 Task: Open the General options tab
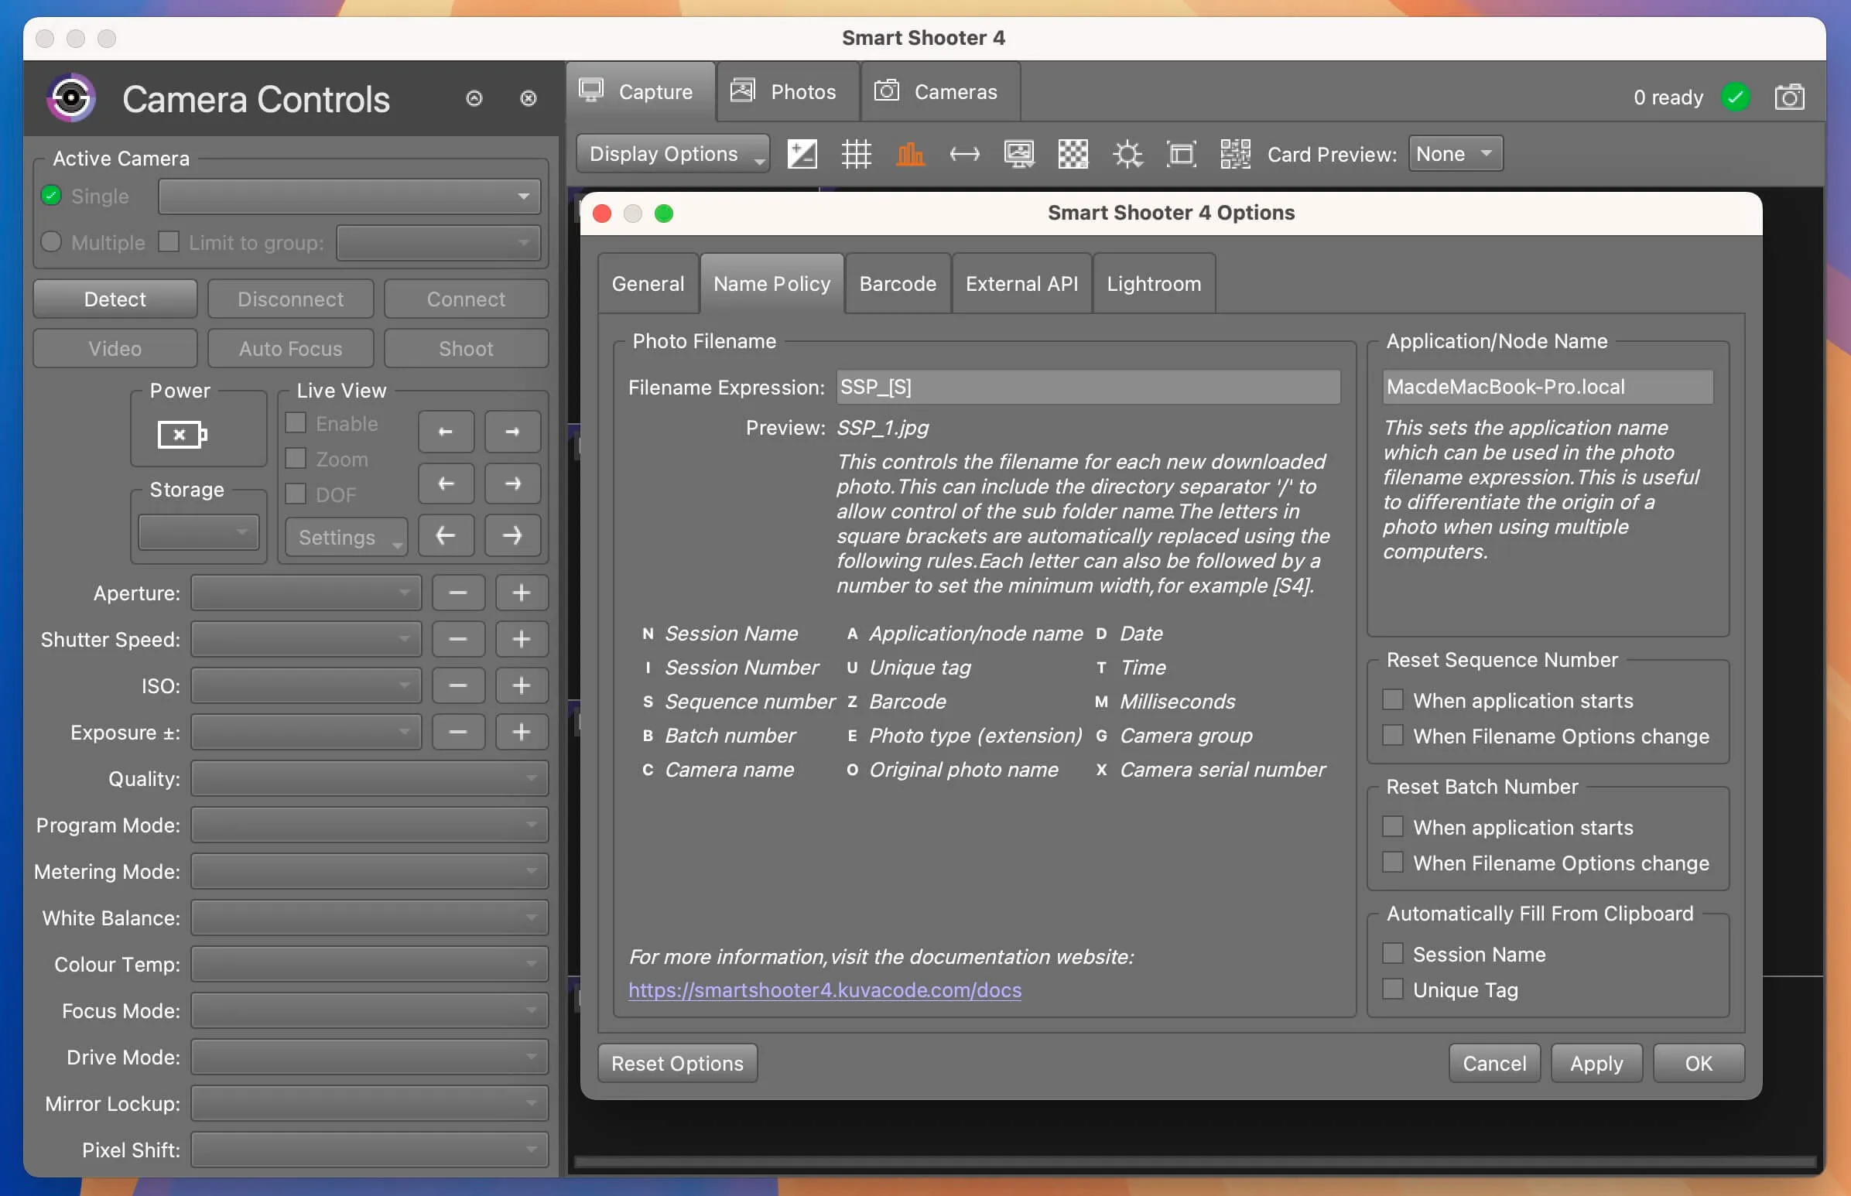tap(648, 283)
